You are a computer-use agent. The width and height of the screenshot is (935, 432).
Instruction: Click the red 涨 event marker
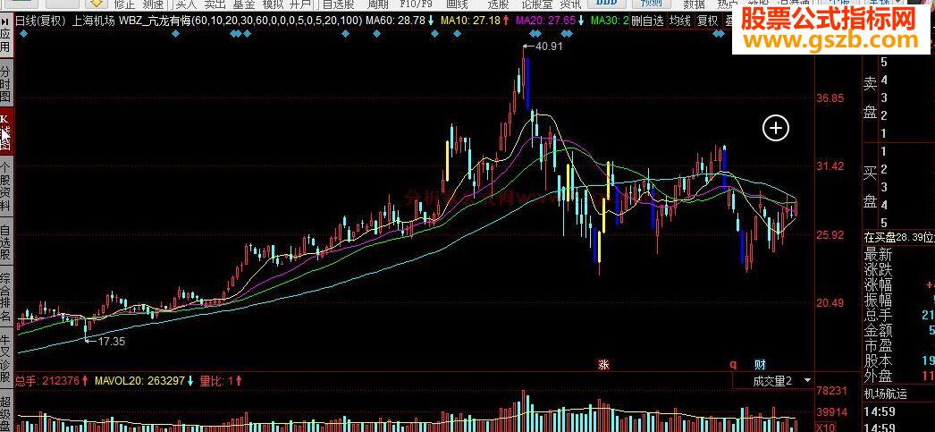click(x=603, y=365)
